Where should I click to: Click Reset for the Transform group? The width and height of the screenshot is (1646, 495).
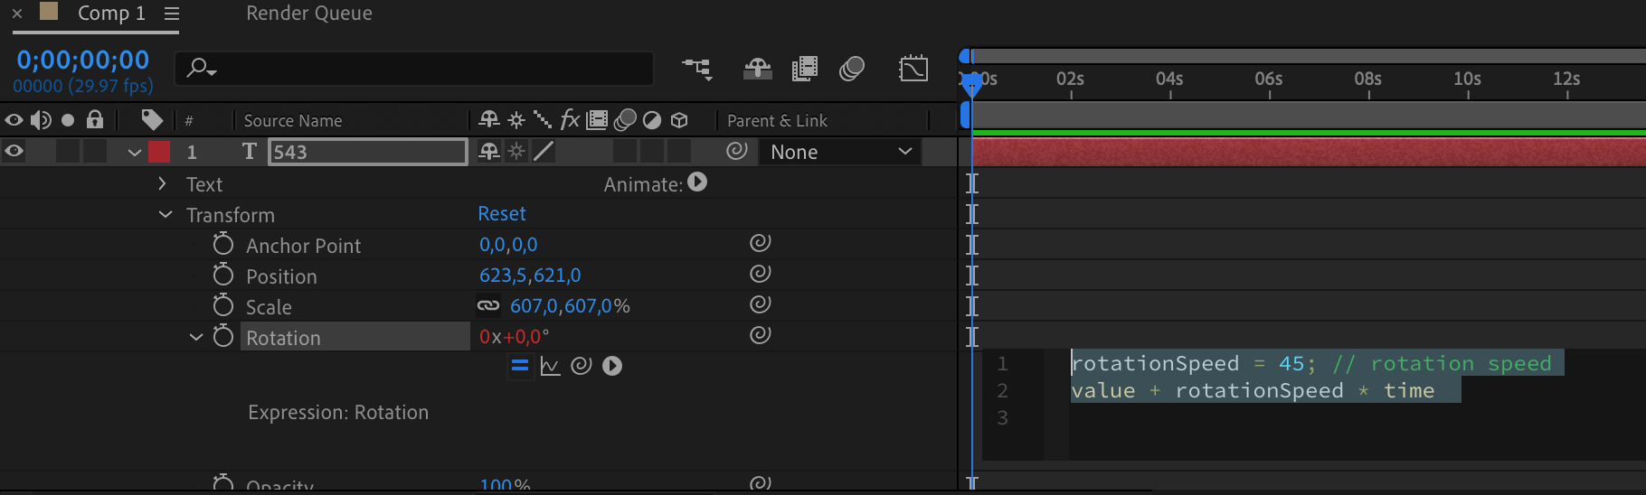pos(501,214)
